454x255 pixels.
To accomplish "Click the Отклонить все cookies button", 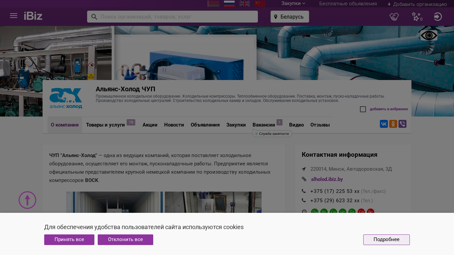I will click(x=125, y=240).
